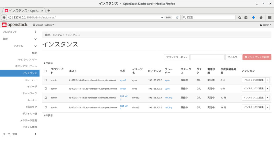Image resolution: width=274 pixels, height=154 pixels.
Task: Open システム情報 in the sidebar
Action: tap(29, 127)
